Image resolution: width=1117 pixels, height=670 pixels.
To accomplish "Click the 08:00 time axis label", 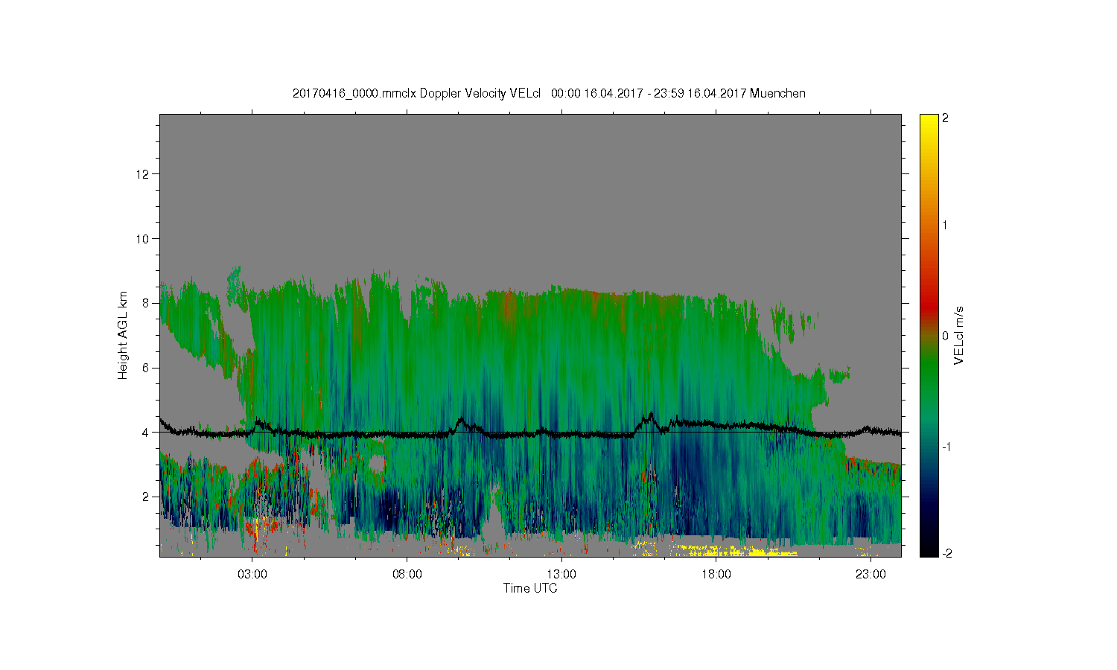I will click(407, 575).
